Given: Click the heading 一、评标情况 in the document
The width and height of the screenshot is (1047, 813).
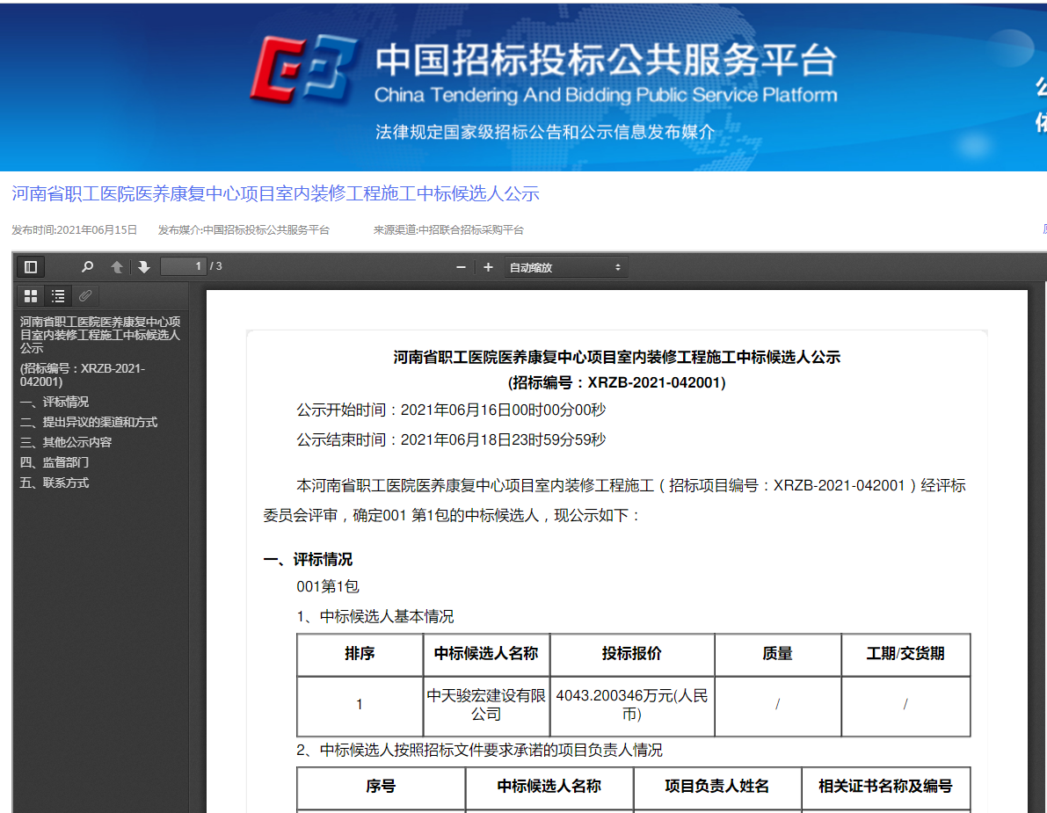Looking at the screenshot, I should [308, 559].
